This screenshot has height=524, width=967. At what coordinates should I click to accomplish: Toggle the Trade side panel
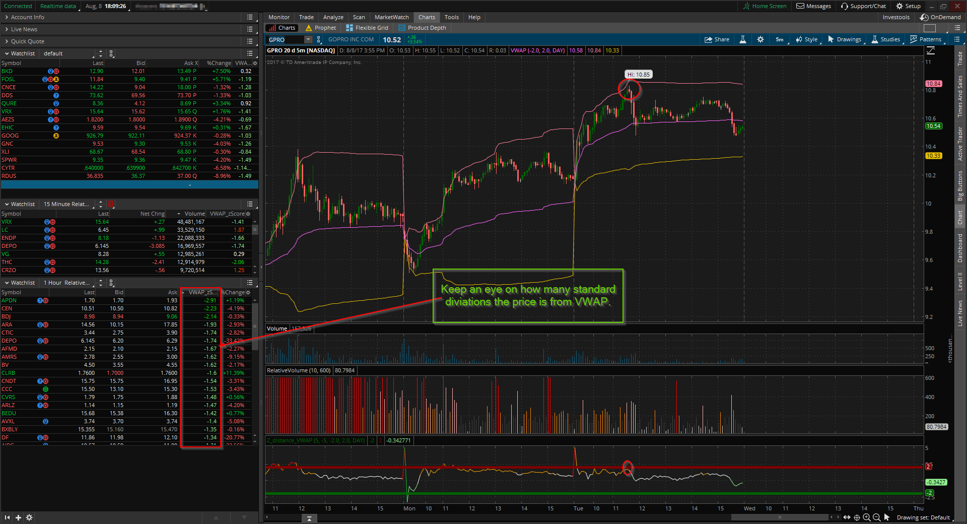tap(960, 58)
